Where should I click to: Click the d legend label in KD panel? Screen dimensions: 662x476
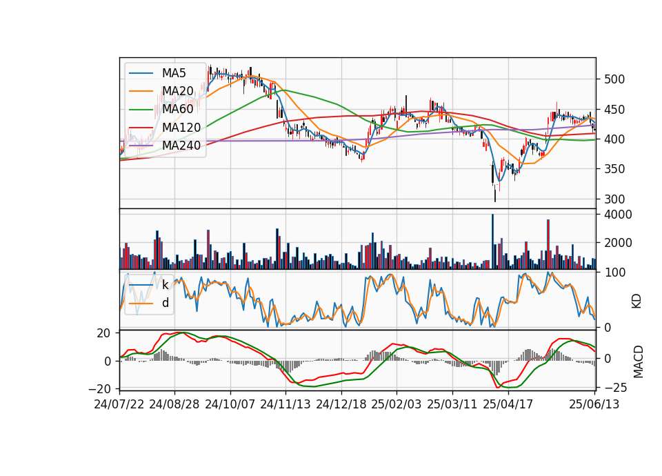coord(165,303)
